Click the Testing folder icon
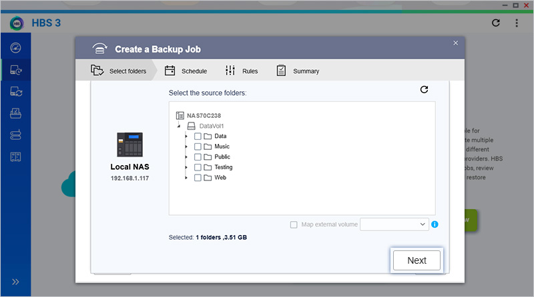The height and width of the screenshot is (297, 534). coord(208,167)
